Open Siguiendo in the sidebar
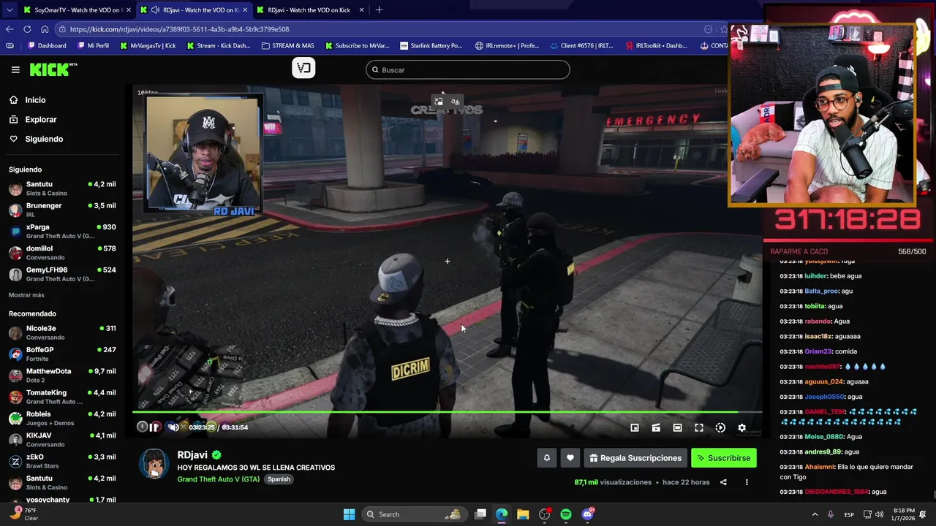 tap(44, 139)
